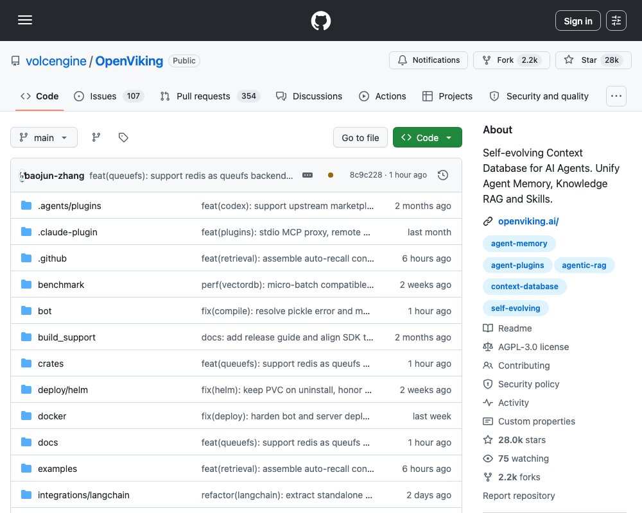Fork the repository with the Fork button
The image size is (642, 513).
(x=512, y=60)
